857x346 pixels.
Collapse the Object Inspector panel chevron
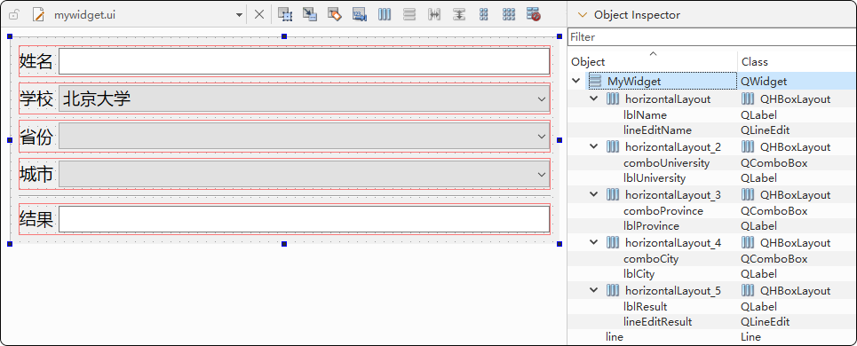pyautogui.click(x=583, y=15)
